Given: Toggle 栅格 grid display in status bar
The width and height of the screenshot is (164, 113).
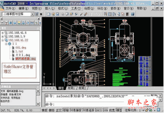Looking at the screenshot, I should [52, 110].
